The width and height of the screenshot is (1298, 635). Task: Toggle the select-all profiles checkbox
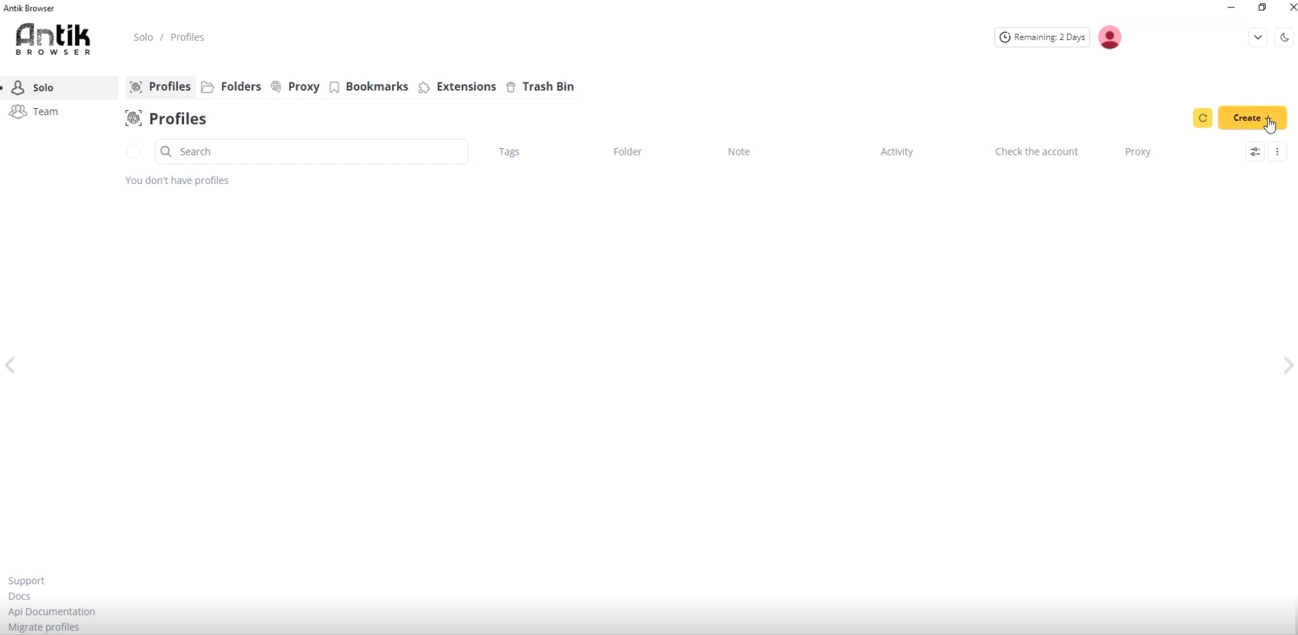(x=133, y=152)
